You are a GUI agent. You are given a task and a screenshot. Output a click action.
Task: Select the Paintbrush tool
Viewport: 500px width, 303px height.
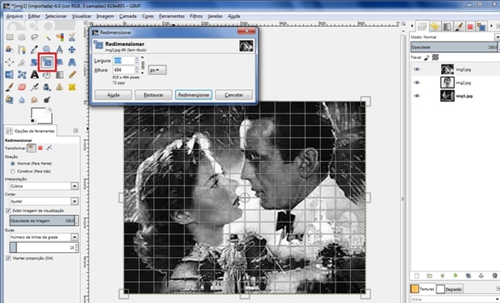pos(10,87)
